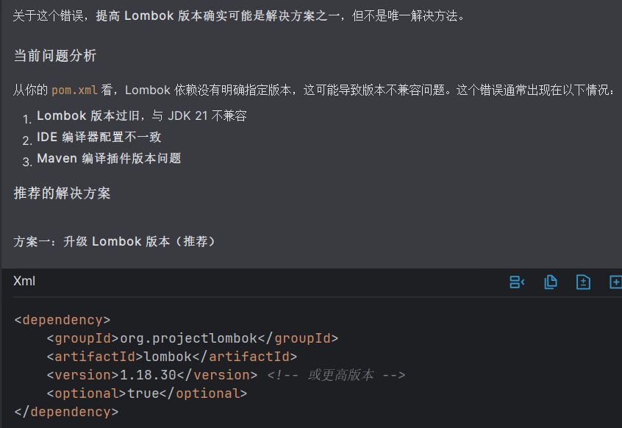The width and height of the screenshot is (622, 428).
Task: Click the optional true line
Action: pyautogui.click(x=146, y=393)
